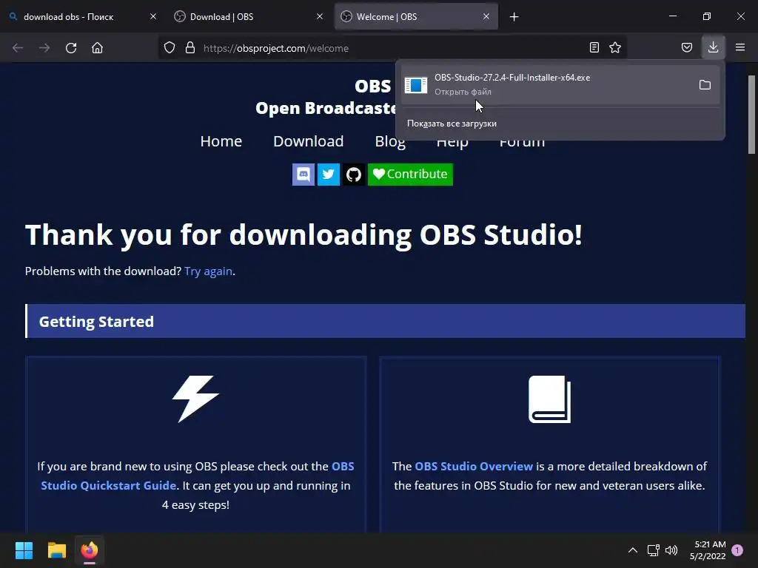758x568 pixels.
Task: Go to the browser home page
Action: click(x=97, y=48)
